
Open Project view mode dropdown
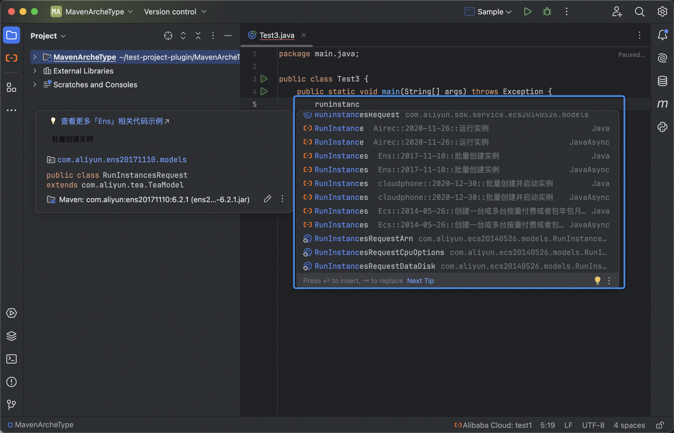pos(48,36)
